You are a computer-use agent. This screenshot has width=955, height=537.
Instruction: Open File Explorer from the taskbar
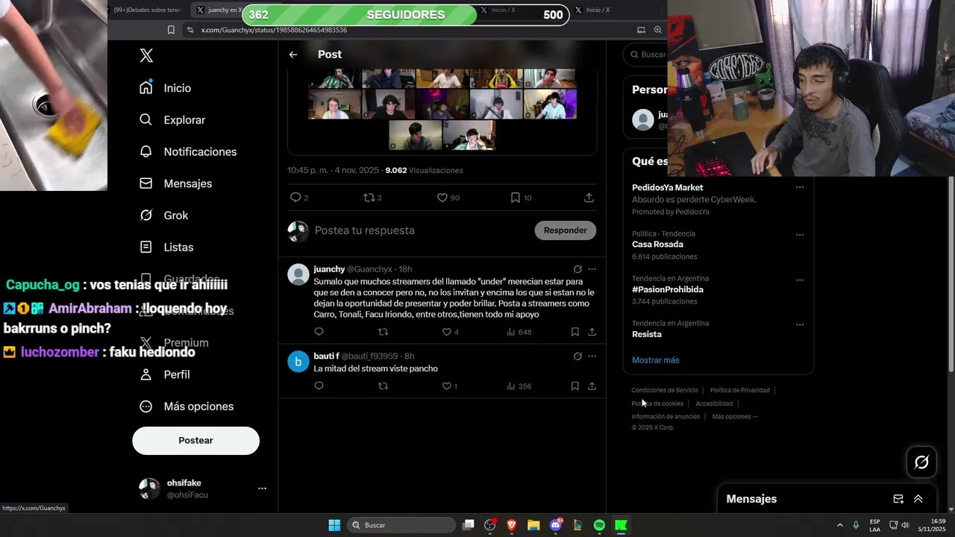tap(533, 525)
